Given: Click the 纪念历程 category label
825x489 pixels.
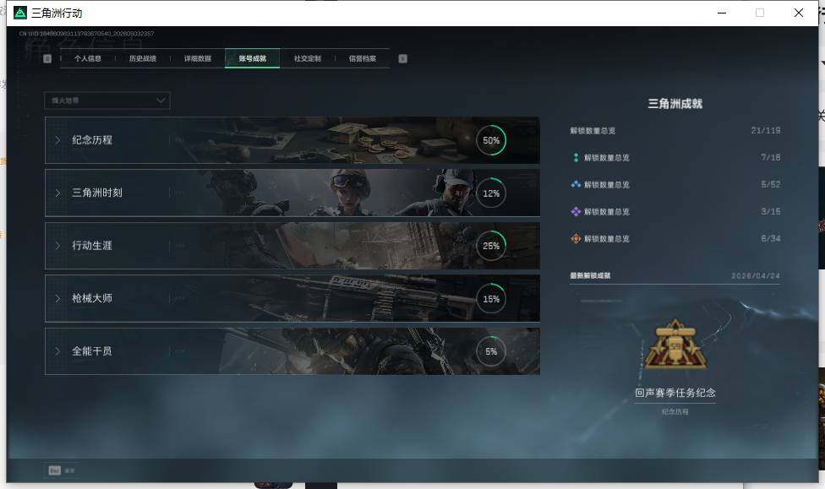Looking at the screenshot, I should tap(92, 140).
